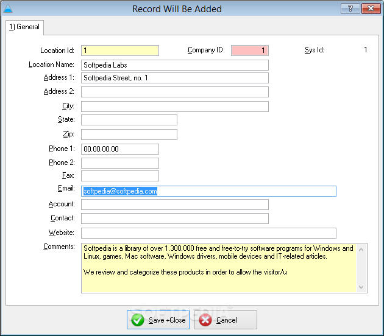Click the Email field with softpedia@softpedia.com
Image resolution: width=384 pixels, height=336 pixels.
pos(208,191)
